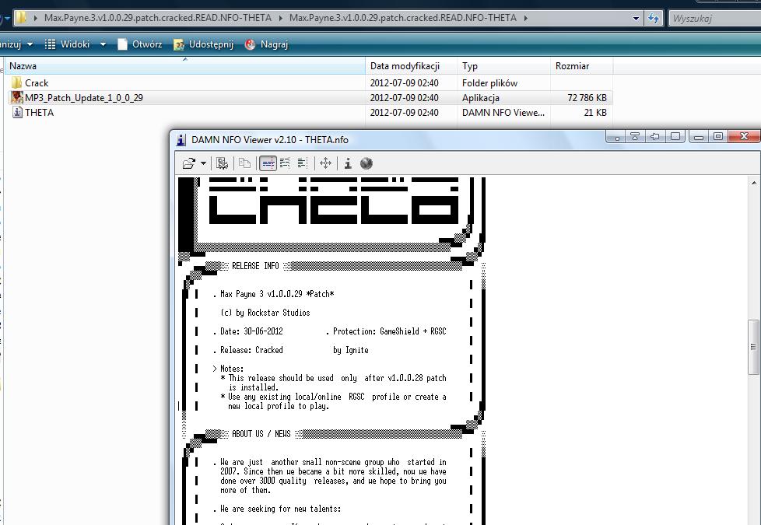
Task: Click the pin window title bar button
Action: pyautogui.click(x=654, y=136)
